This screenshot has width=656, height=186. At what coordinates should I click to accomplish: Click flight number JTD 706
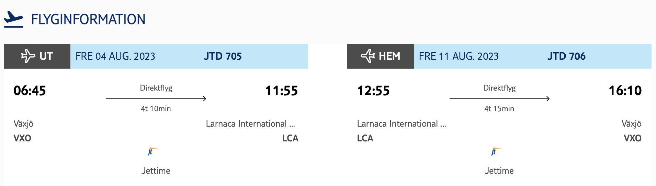click(x=566, y=56)
